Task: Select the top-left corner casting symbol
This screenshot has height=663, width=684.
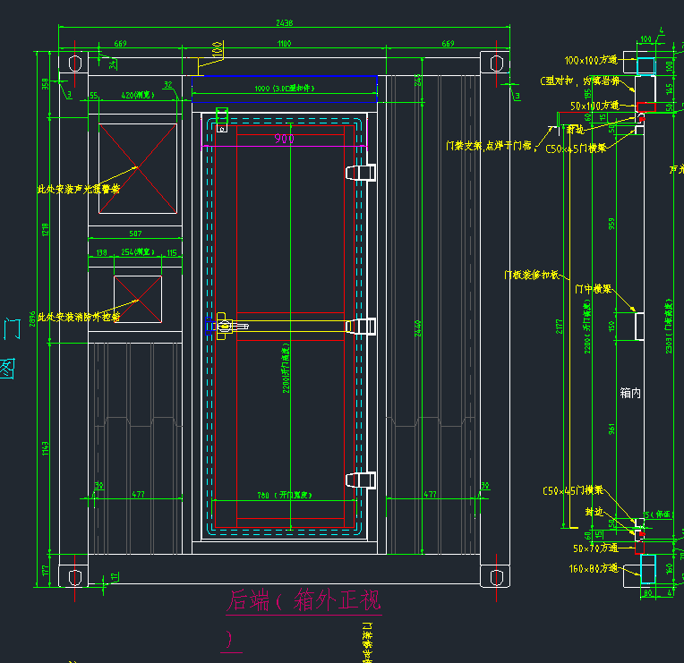Action: 74,64
